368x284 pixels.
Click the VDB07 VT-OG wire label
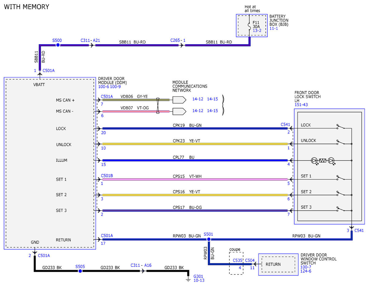134,108
